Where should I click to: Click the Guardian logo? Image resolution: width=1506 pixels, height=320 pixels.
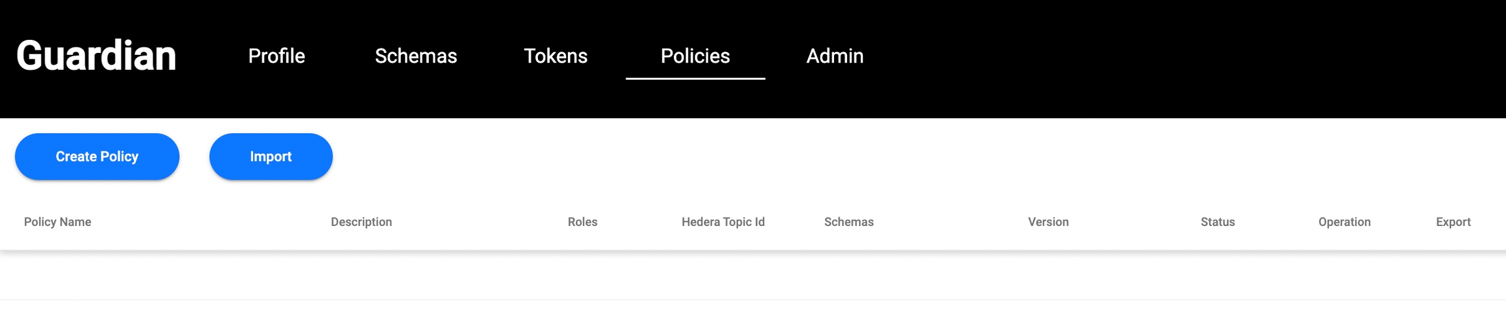[x=96, y=56]
